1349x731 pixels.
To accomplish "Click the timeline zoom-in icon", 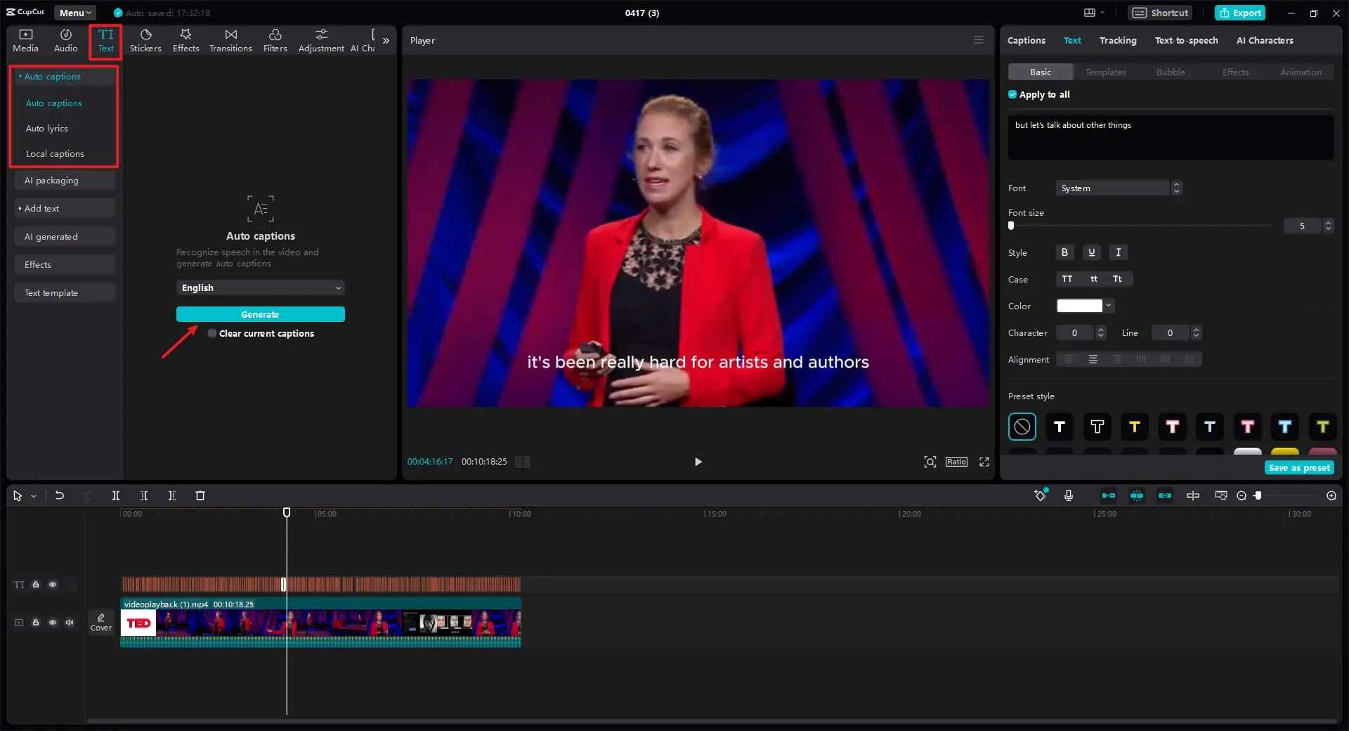I will point(1331,496).
